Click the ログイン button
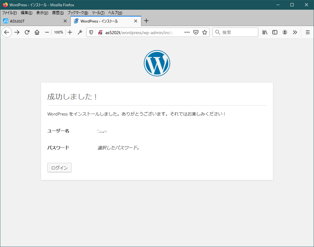The height and width of the screenshot is (247, 314). (x=60, y=167)
